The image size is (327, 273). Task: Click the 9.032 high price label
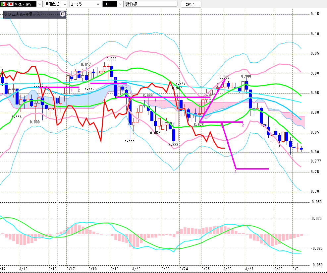pos(111,59)
